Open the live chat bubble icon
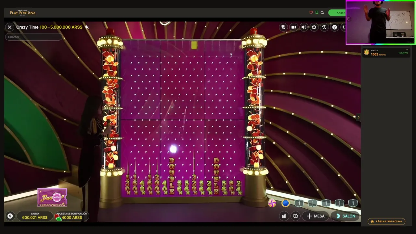 [x=283, y=27]
